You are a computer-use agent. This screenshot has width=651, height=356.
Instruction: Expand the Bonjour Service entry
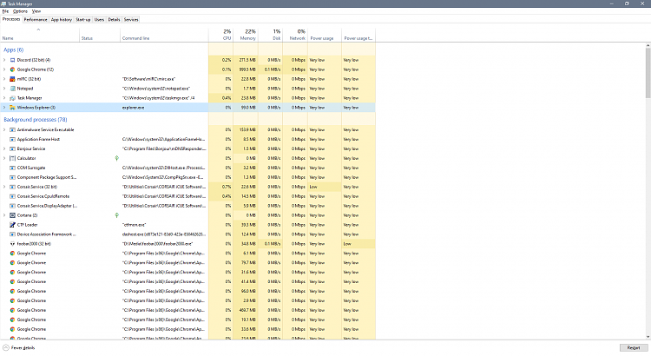click(x=4, y=148)
